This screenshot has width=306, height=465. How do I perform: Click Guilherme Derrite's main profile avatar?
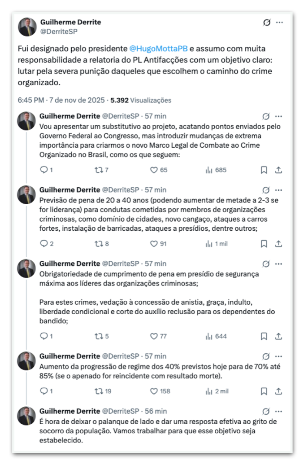[27, 27]
